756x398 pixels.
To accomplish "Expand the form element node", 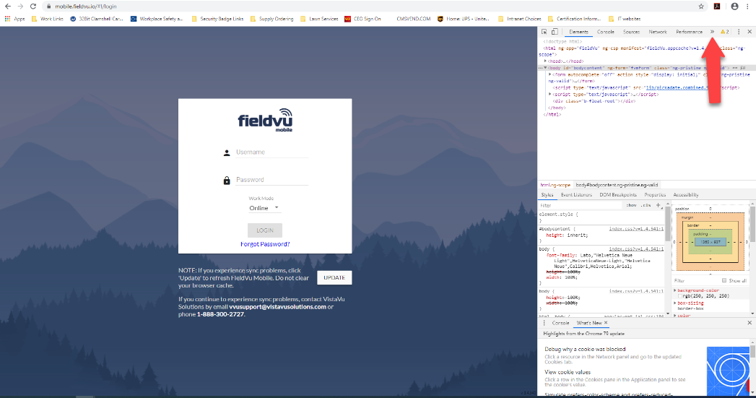I will 549,75.
